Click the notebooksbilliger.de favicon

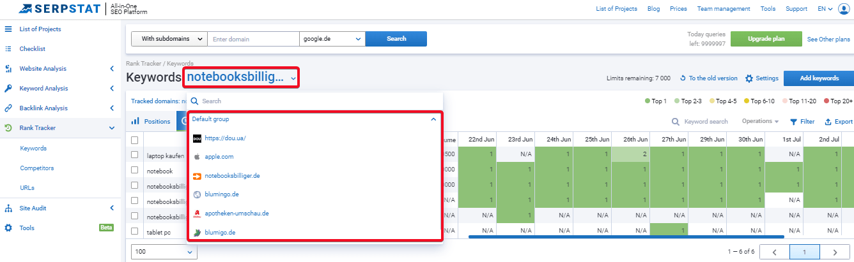pyautogui.click(x=197, y=175)
